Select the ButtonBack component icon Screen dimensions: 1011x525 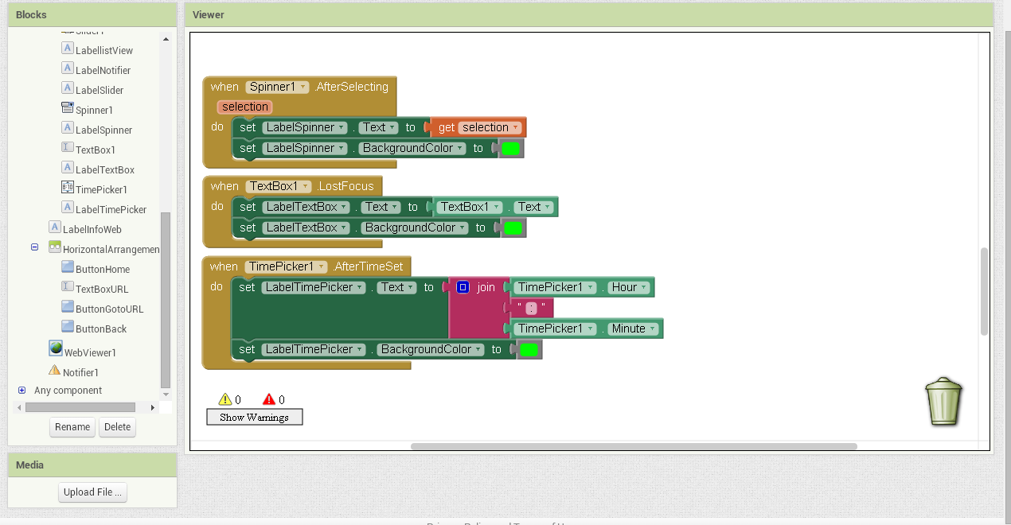point(68,327)
